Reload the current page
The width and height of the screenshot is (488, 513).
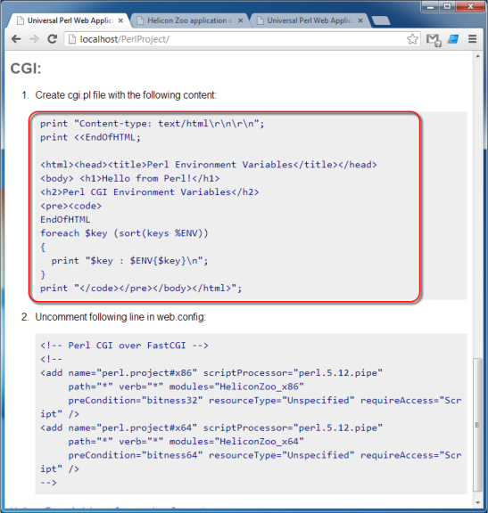coord(53,39)
